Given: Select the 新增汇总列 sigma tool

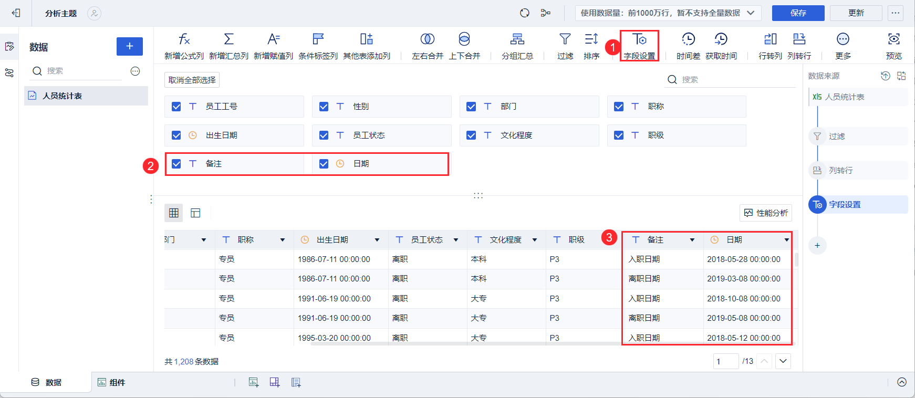Looking at the screenshot, I should click(x=228, y=46).
